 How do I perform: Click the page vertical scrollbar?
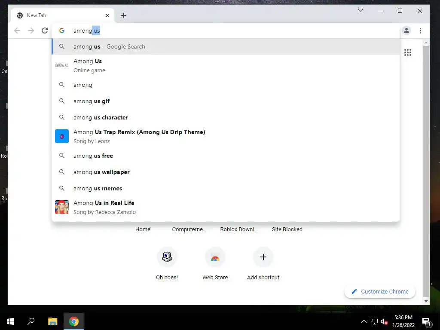tap(426, 171)
